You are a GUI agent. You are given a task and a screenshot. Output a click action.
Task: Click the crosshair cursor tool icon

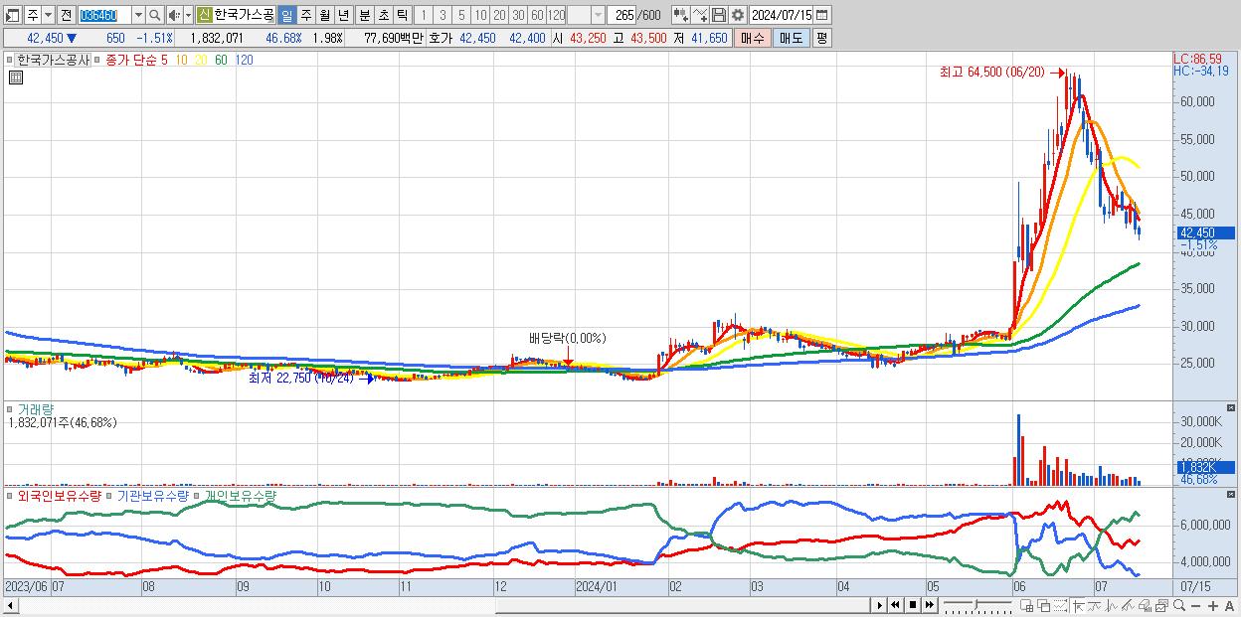coord(1078,605)
